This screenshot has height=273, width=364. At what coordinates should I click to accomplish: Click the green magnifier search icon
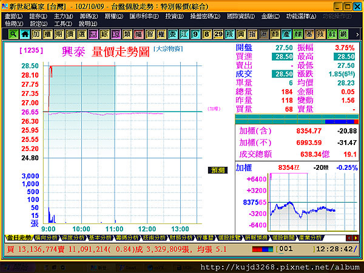pos(13,34)
